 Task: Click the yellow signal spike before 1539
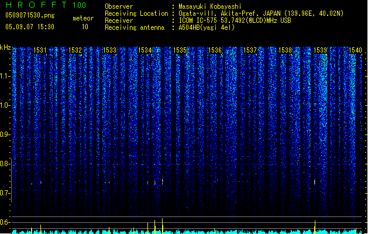point(315,227)
